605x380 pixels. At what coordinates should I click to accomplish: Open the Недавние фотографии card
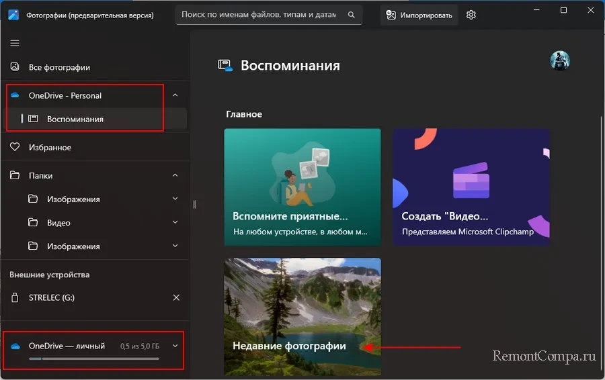tap(302, 317)
